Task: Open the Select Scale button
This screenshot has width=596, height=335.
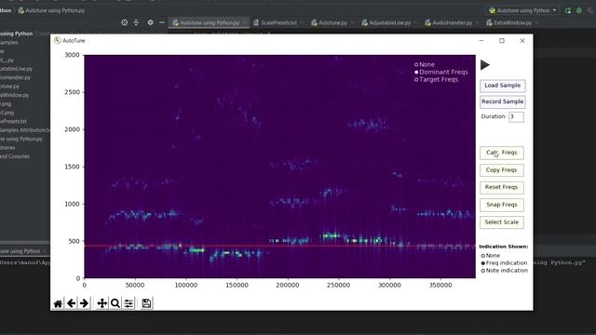Action: (x=501, y=222)
